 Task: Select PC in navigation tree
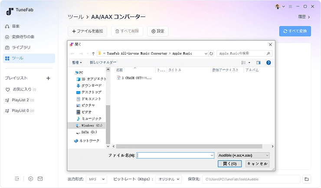coord(79,73)
